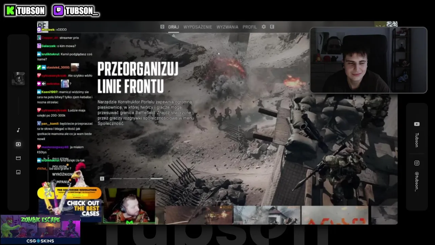Click the TUBSON label beside Kick logo
Viewport: 435px width, 245px height.
[31, 11]
